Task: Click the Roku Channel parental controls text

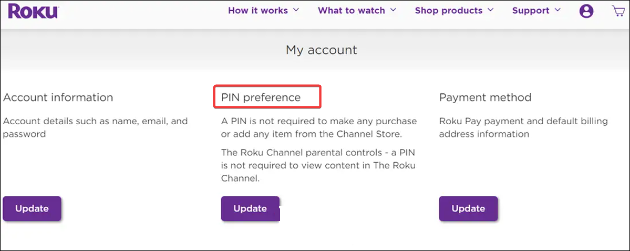Action: click(318, 165)
